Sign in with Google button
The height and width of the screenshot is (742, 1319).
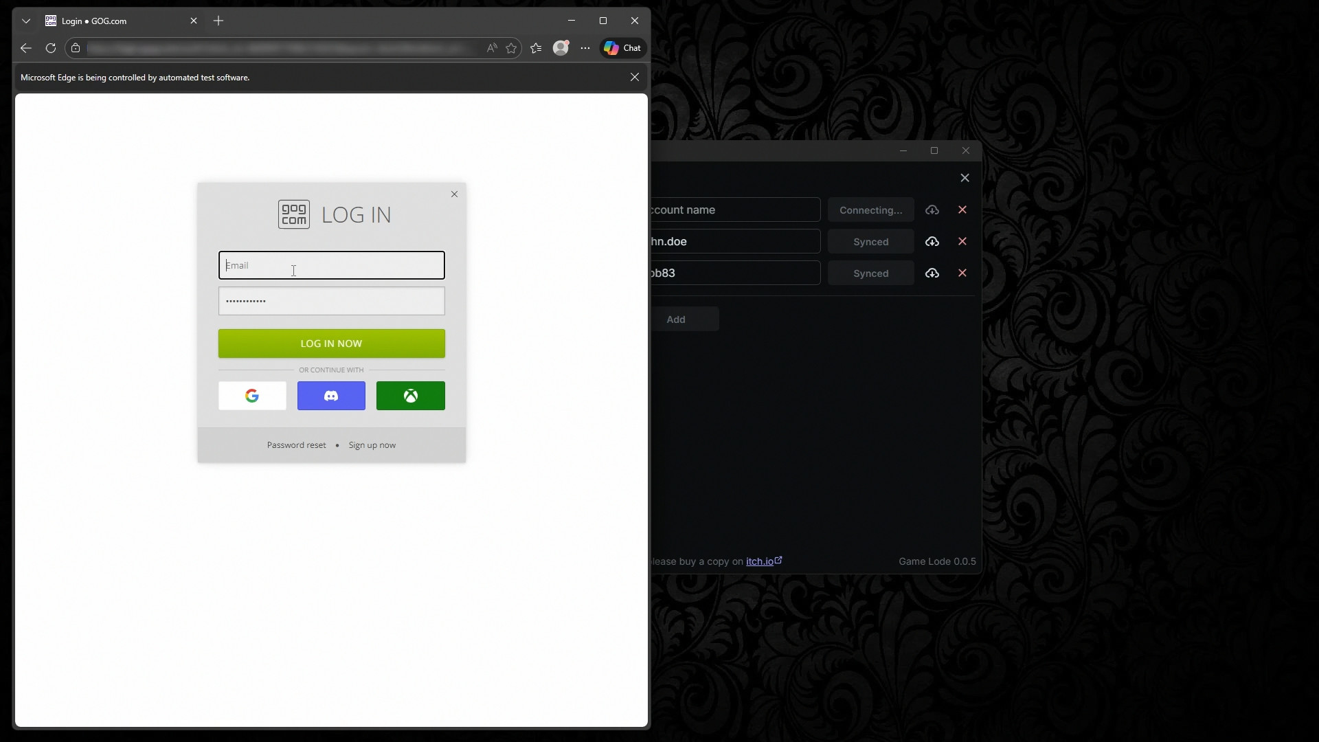pos(252,396)
